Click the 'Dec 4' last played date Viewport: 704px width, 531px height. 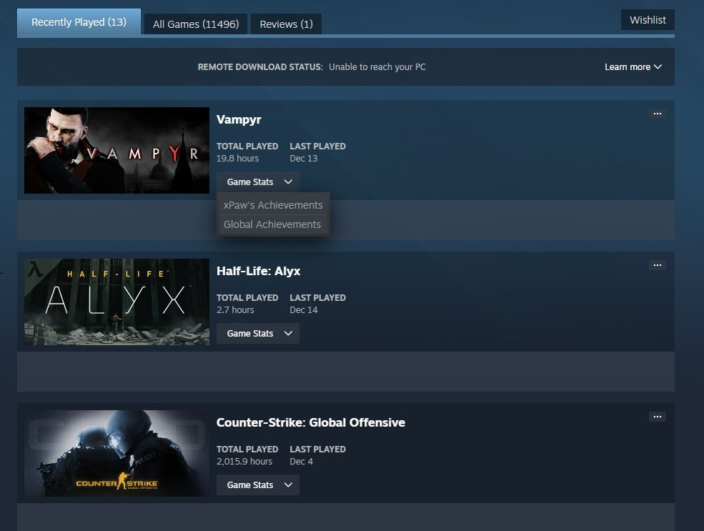point(302,462)
